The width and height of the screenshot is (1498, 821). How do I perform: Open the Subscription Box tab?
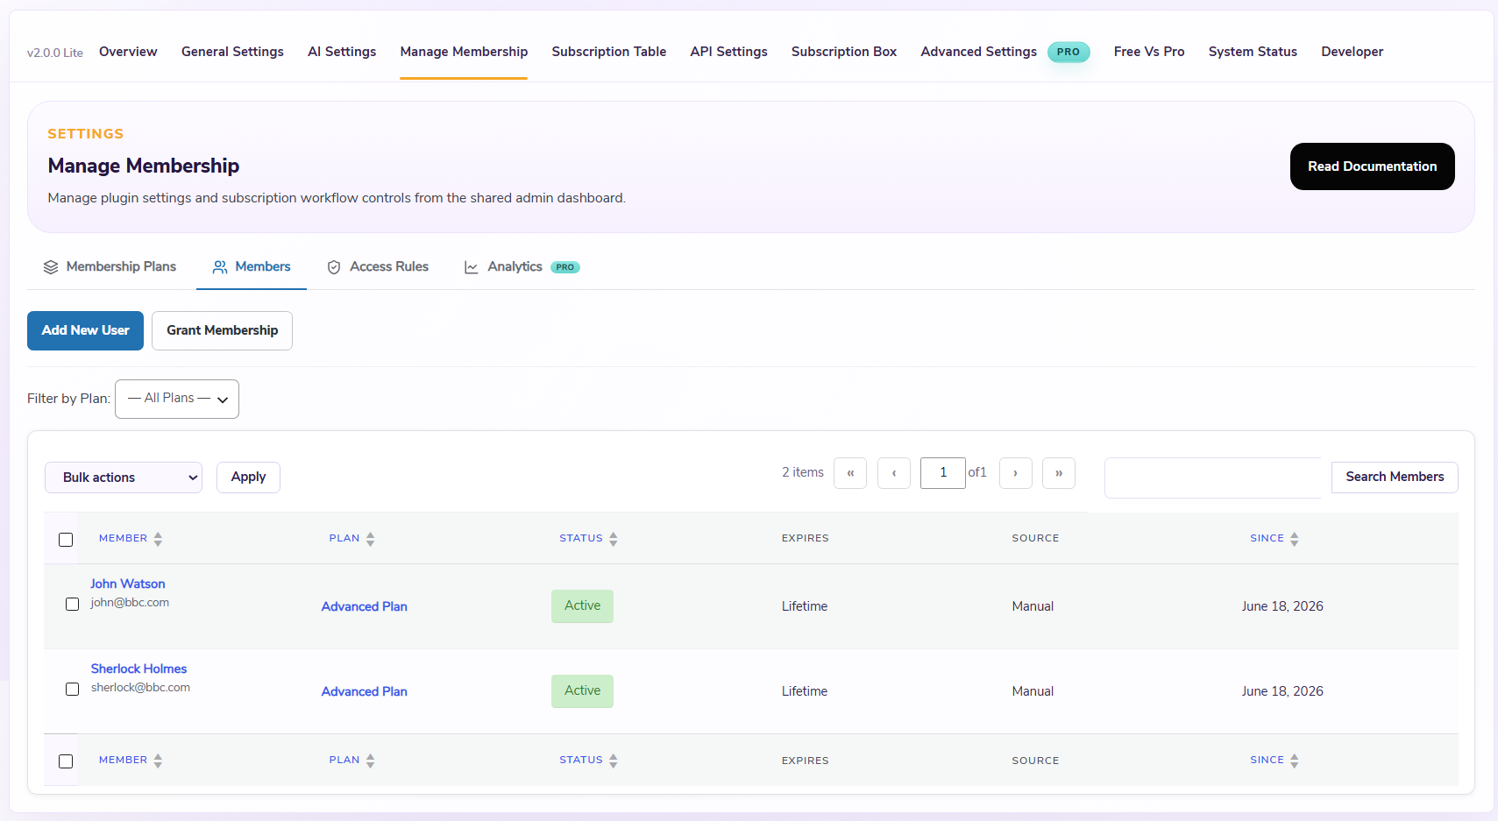click(844, 52)
